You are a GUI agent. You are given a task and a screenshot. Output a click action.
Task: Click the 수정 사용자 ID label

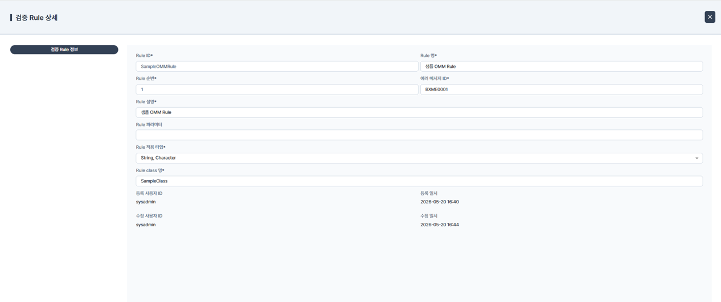click(x=149, y=216)
